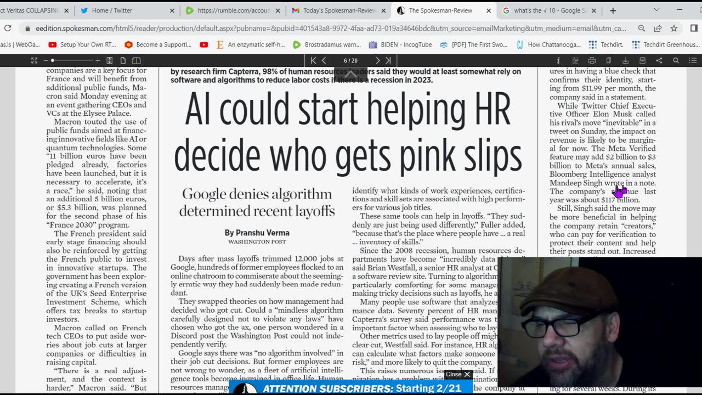Download the edition

[x=625, y=60]
